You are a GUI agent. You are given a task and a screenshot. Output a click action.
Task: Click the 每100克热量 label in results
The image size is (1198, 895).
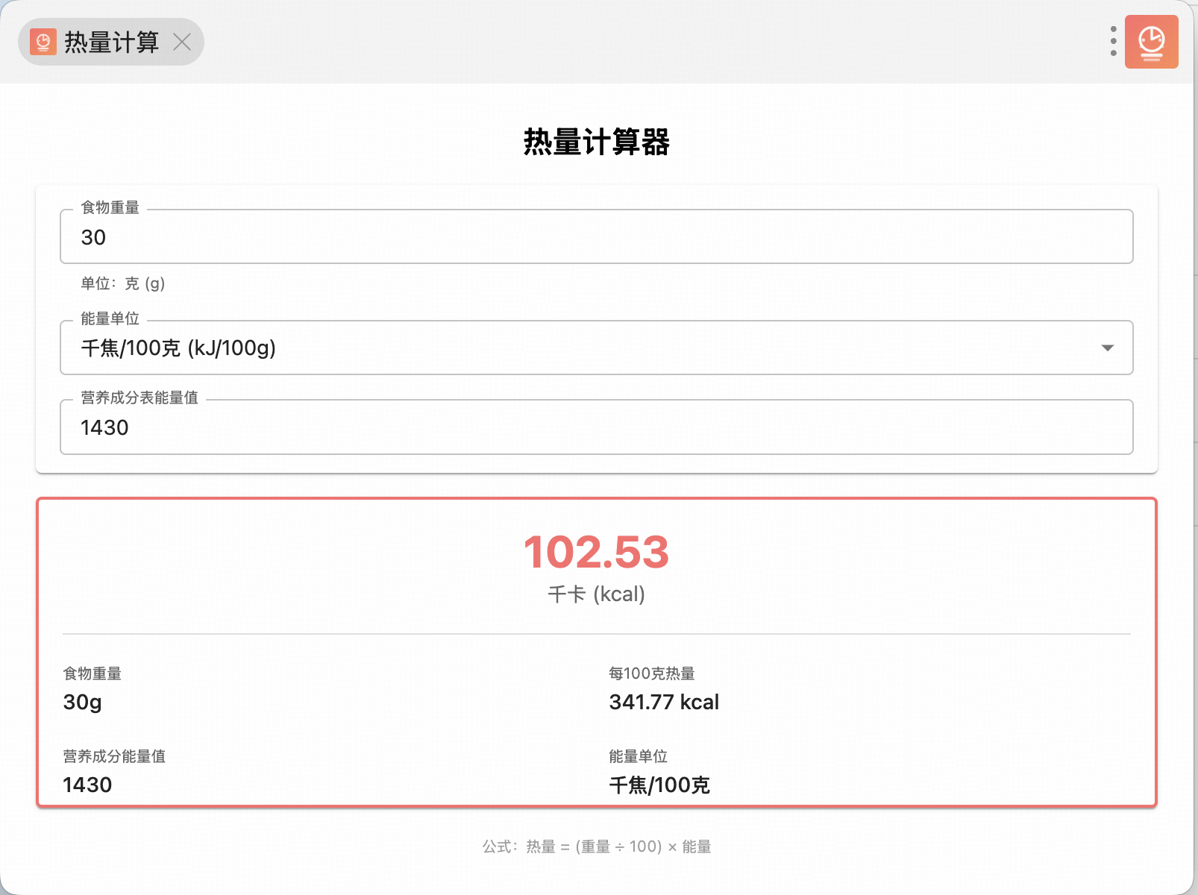coord(651,673)
